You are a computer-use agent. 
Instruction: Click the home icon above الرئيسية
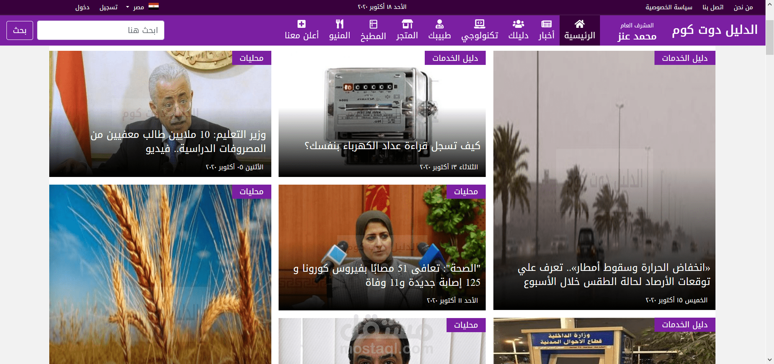tap(579, 24)
